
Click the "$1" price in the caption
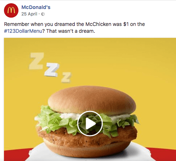pyautogui.click(x=126, y=24)
